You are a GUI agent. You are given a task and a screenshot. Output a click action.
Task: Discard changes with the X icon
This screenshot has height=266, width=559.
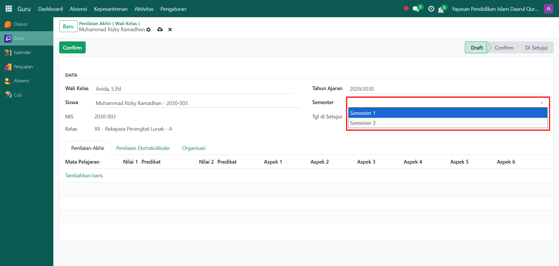pyautogui.click(x=170, y=30)
